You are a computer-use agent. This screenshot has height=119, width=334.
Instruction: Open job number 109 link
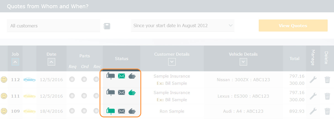coord(15,111)
